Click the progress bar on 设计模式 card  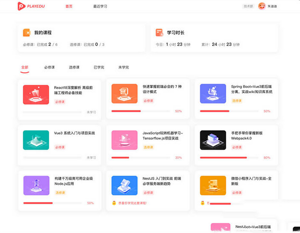pos(141,111)
